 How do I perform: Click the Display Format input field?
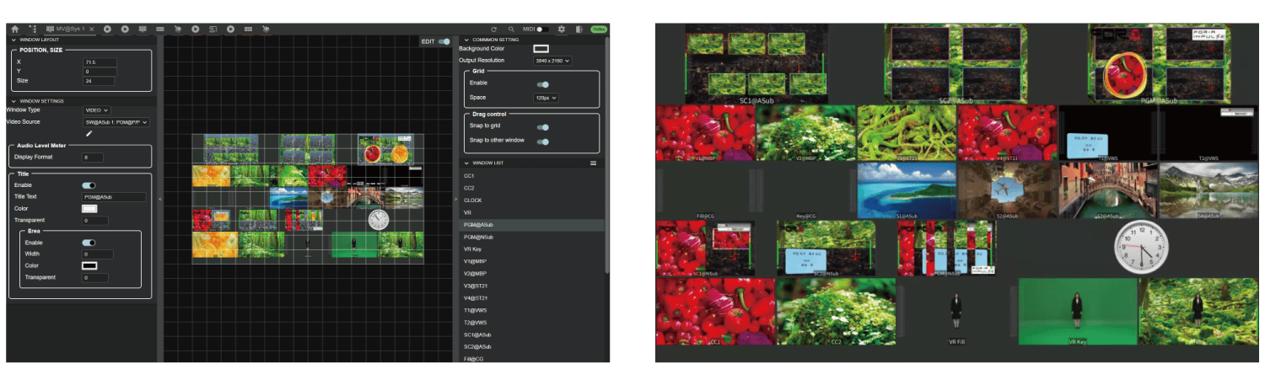click(x=93, y=158)
